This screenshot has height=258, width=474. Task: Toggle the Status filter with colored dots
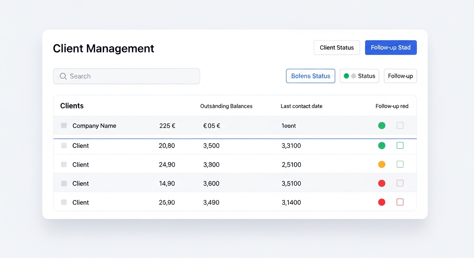[x=360, y=76]
